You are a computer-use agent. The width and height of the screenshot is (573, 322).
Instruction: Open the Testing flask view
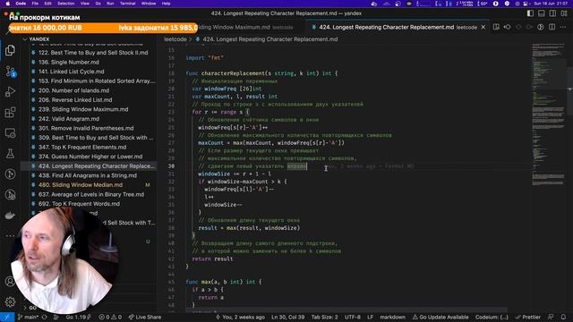click(x=10, y=153)
